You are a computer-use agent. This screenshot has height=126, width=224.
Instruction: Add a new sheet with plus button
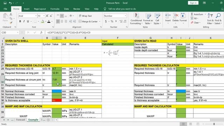(x=48, y=120)
